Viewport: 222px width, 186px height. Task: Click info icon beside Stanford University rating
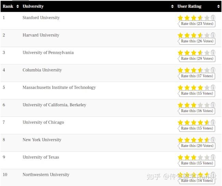click(x=213, y=17)
